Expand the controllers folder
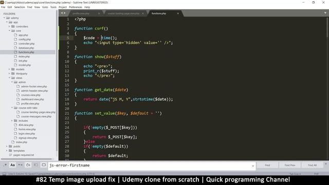The height and width of the screenshot is (185, 329). click(x=9, y=26)
